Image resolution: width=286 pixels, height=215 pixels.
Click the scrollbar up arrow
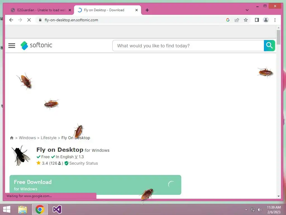278,28
